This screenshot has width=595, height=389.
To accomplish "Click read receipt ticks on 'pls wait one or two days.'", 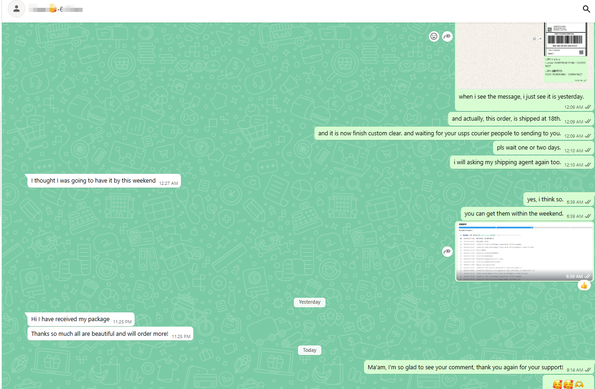I will (588, 150).
